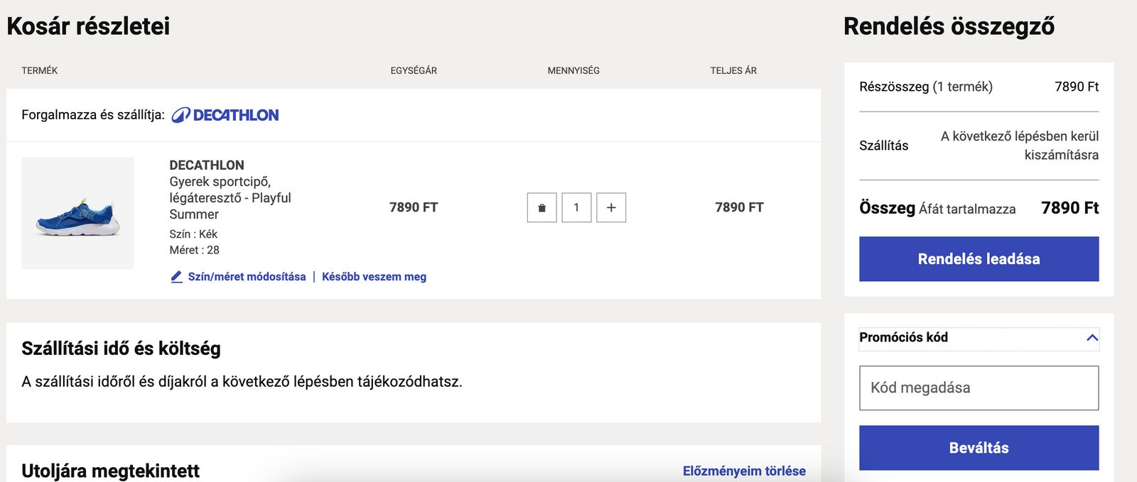
Task: Click the MENNYISÉG column header
Action: [573, 71]
